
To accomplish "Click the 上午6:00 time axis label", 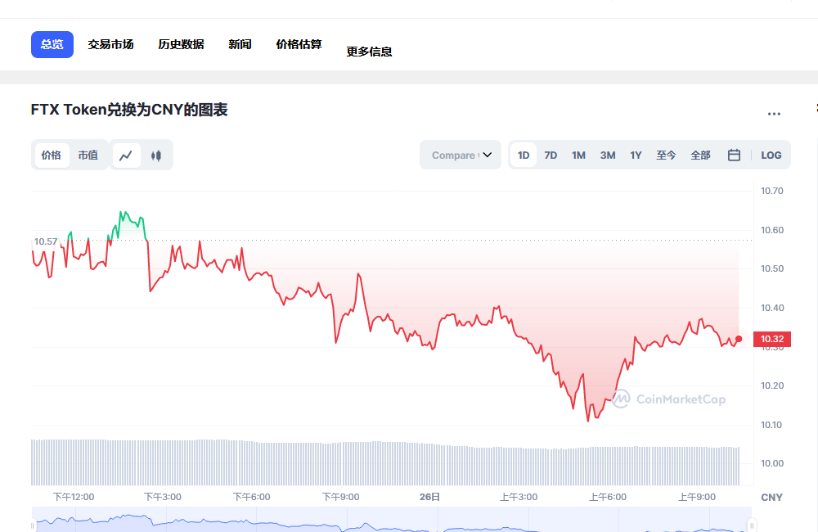I will point(608,497).
